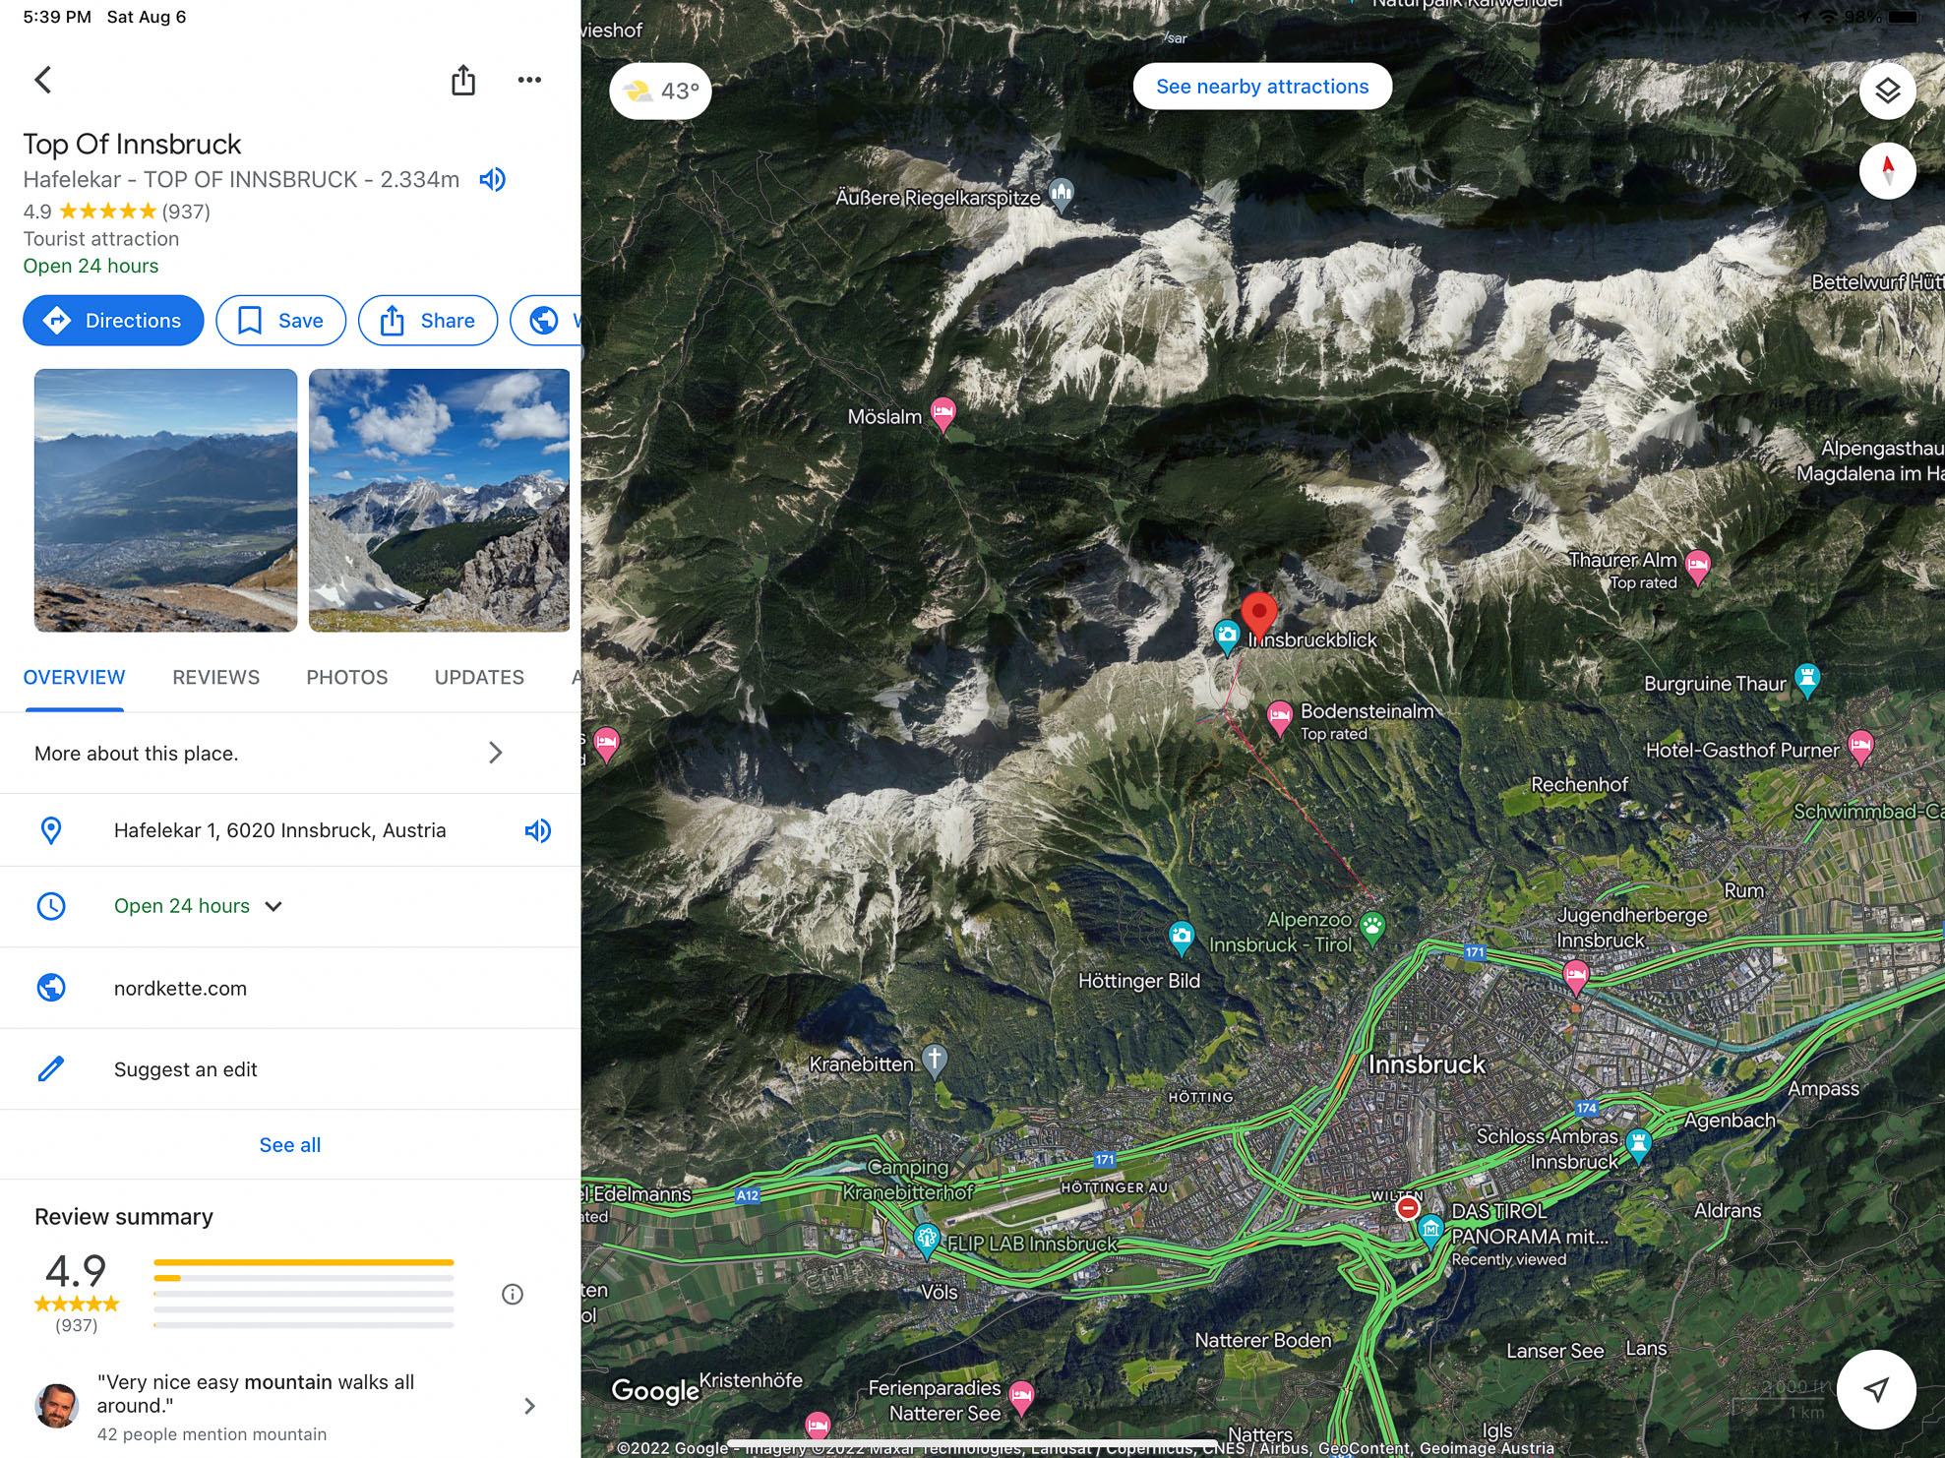
Task: Open More about this place
Action: [x=290, y=753]
